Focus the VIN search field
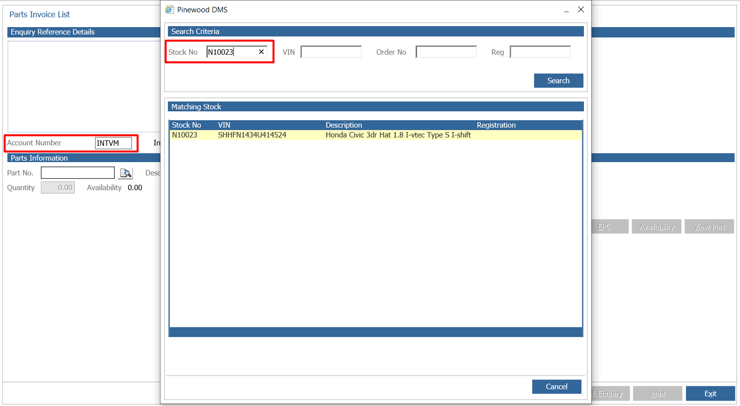 pos(331,52)
